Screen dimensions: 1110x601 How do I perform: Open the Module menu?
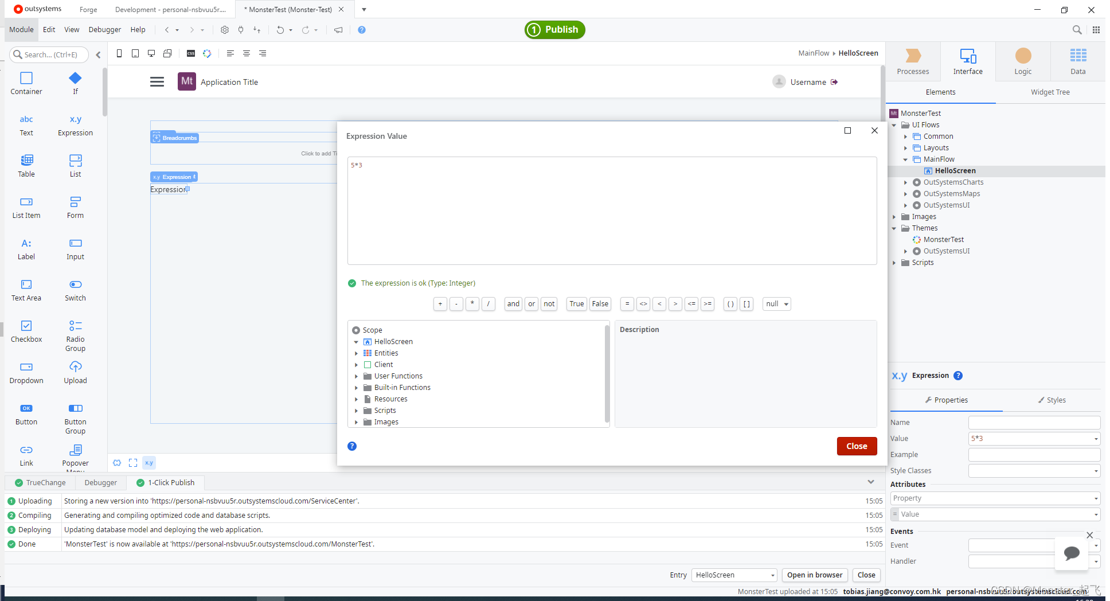coord(21,30)
